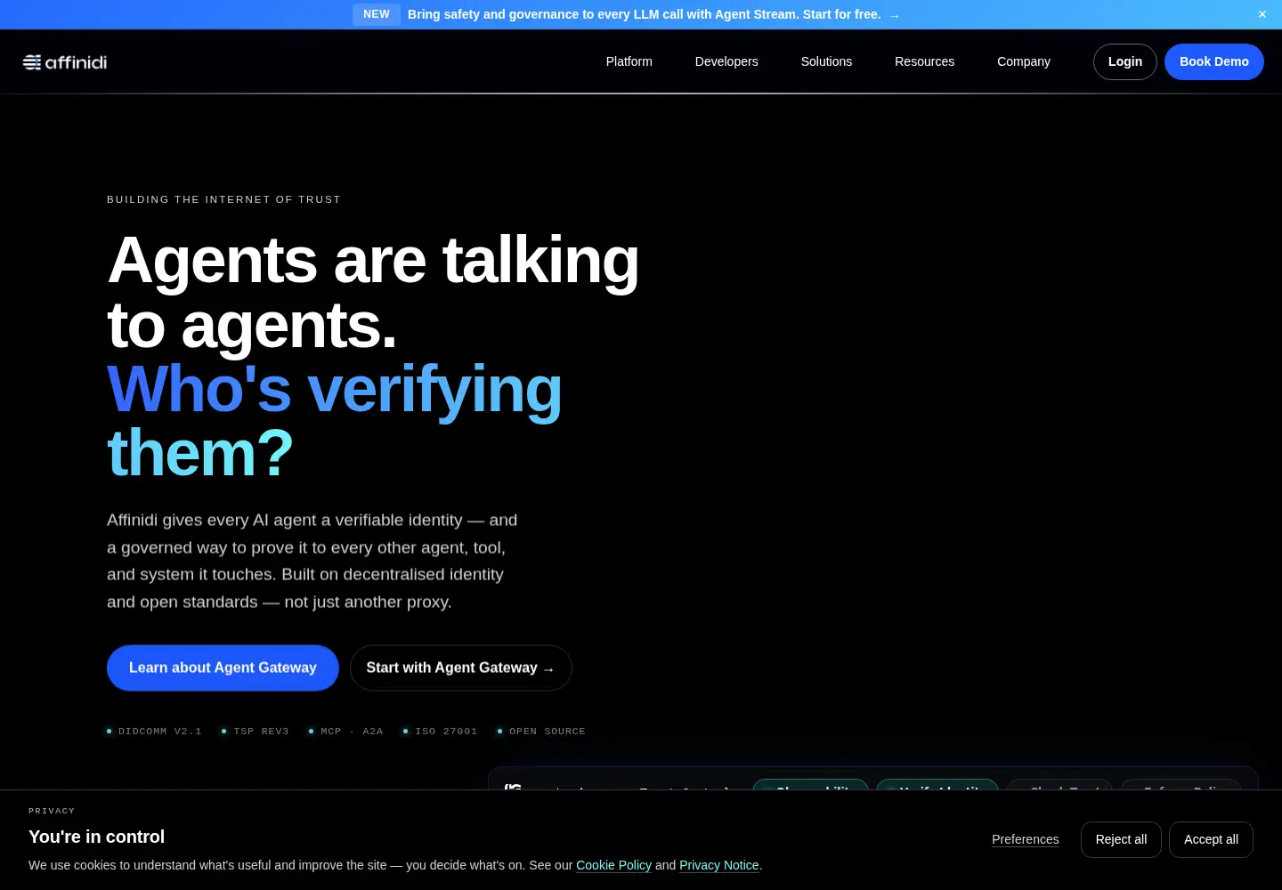This screenshot has height=890, width=1282.
Task: Click the BUILDING THE INTERNET OF TRUST tagline
Action: pos(223,199)
